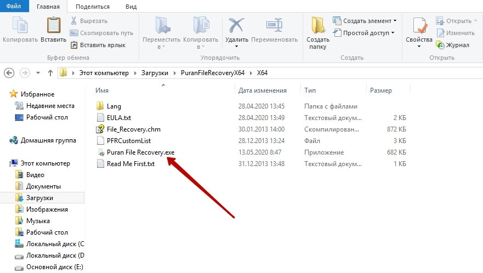Screen dimensions: 483x273
Task: Sort by Дата изменения column header
Action: point(262,90)
